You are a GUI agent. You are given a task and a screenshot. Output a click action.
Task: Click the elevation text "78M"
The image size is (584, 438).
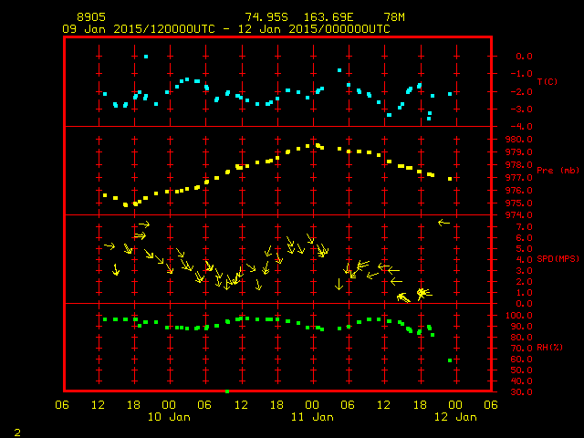pos(394,17)
